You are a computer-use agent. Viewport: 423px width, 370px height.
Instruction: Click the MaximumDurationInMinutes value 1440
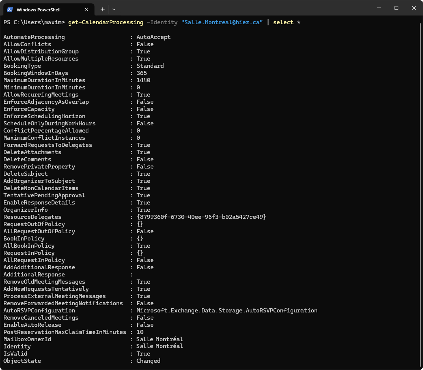pos(143,80)
